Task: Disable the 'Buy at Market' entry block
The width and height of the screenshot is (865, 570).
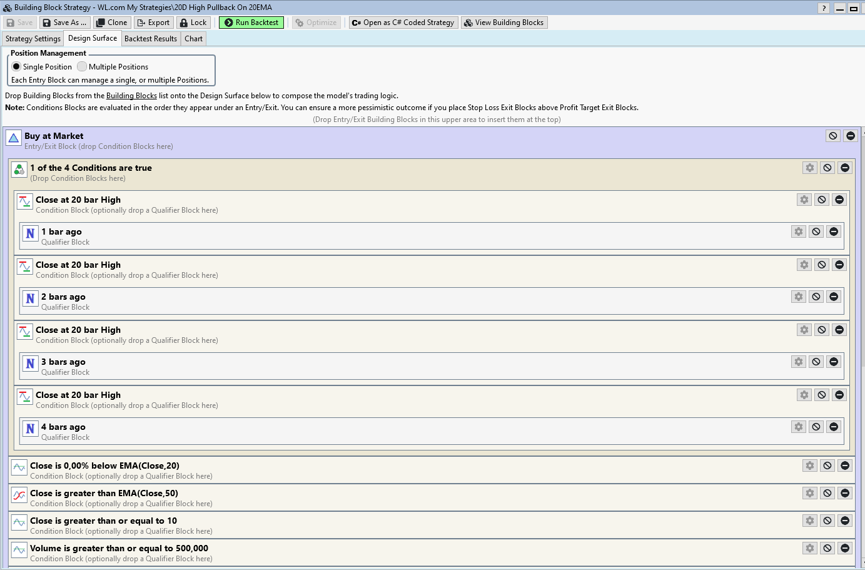Action: point(833,136)
